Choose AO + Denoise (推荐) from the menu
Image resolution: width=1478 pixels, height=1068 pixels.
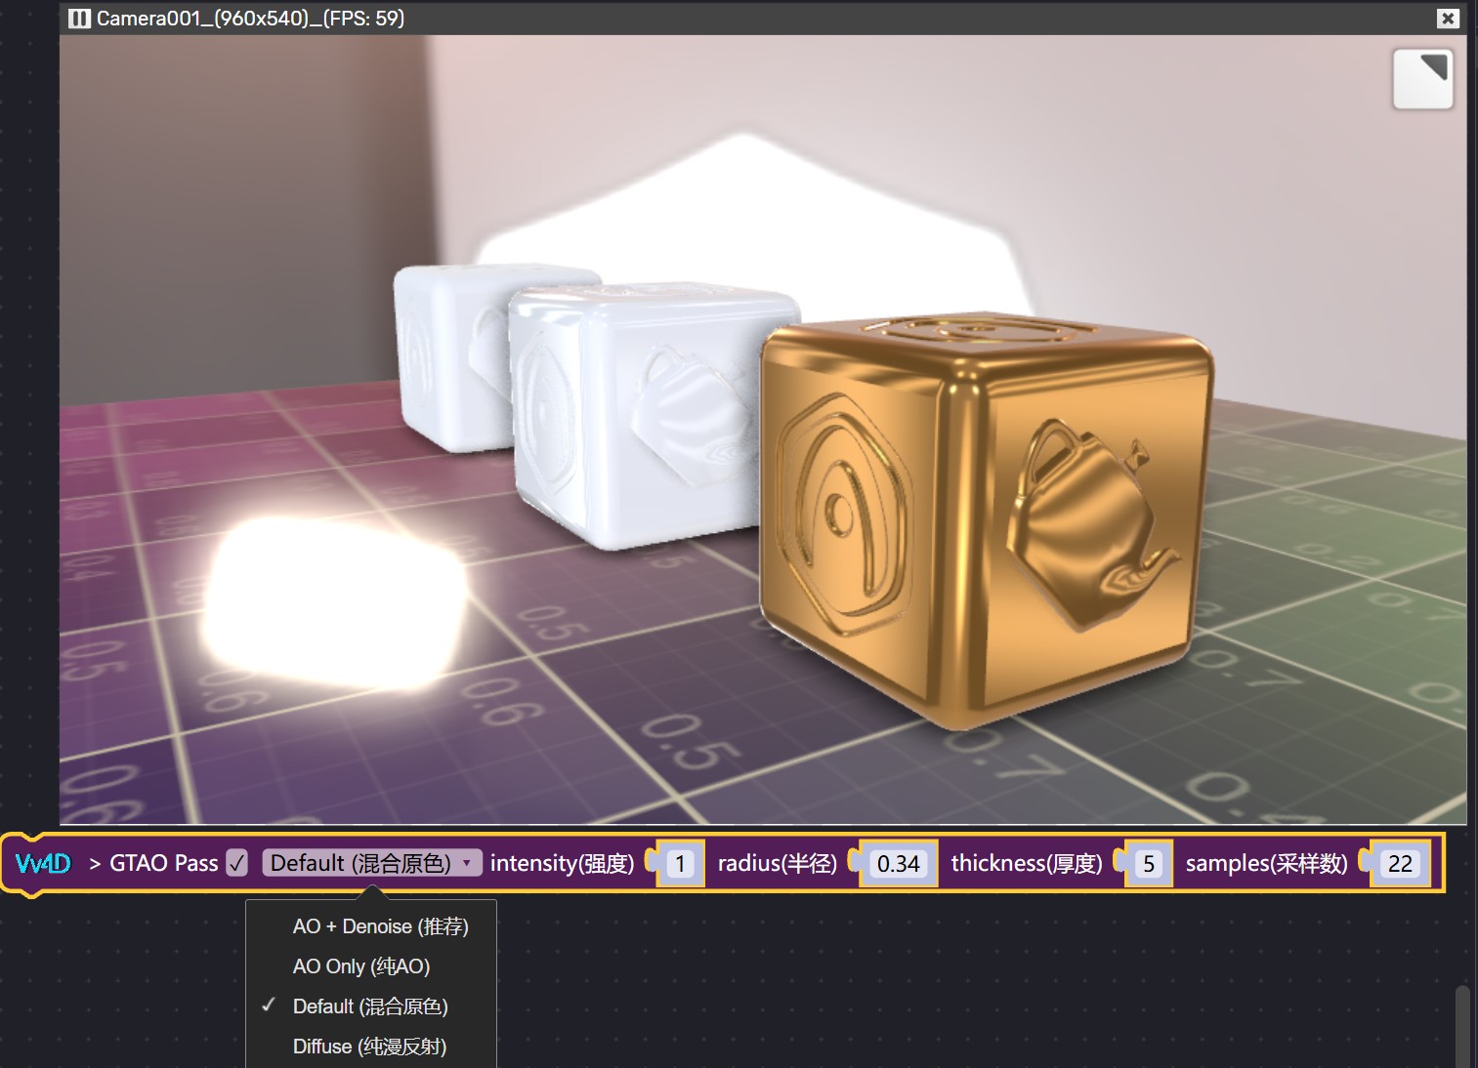click(380, 926)
